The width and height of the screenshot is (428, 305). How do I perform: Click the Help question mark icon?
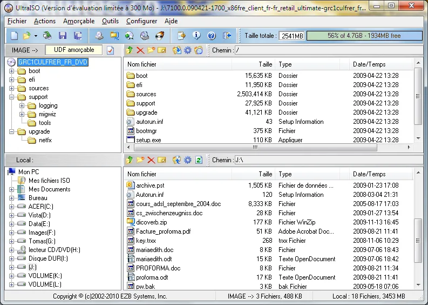212,36
